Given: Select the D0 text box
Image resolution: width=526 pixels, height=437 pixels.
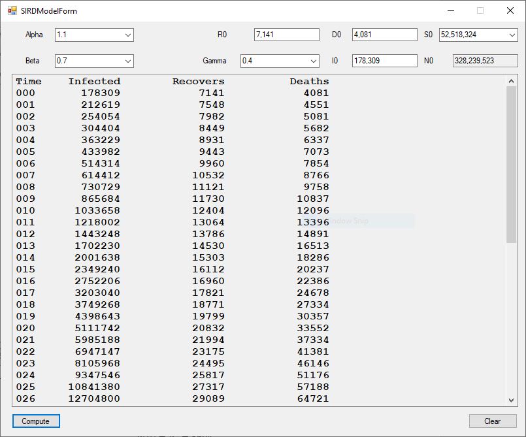Looking at the screenshot, I should coord(384,35).
